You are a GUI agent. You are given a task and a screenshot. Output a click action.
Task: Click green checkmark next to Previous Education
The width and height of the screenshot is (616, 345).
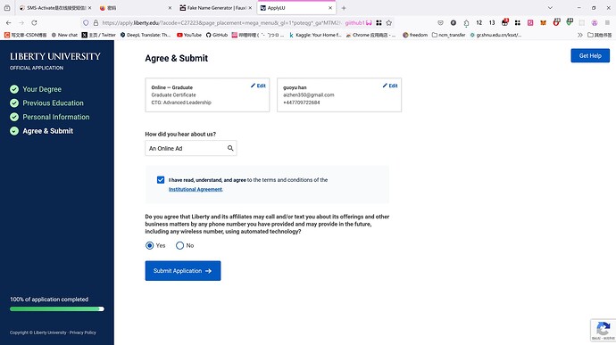(x=14, y=103)
